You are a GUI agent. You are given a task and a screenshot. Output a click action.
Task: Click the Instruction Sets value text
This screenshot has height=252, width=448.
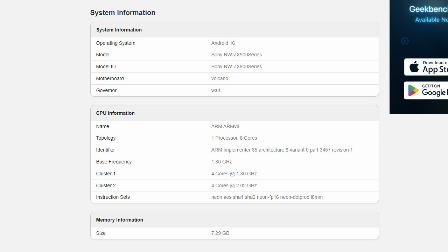pos(267,197)
